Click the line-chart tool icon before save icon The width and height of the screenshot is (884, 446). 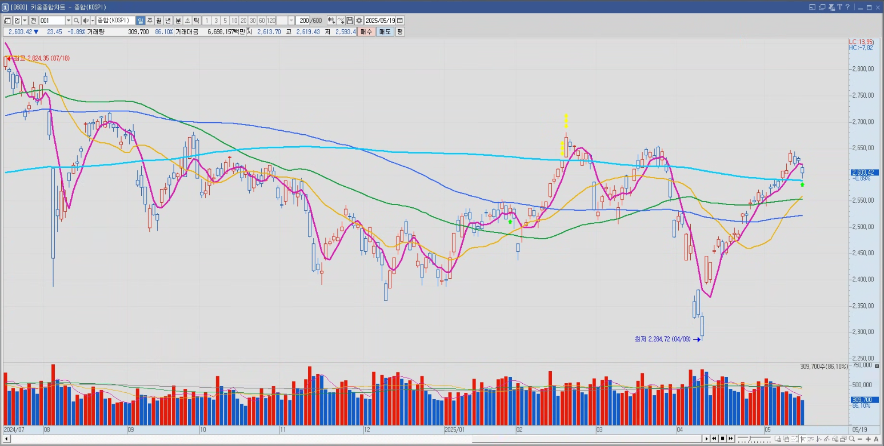[341, 21]
